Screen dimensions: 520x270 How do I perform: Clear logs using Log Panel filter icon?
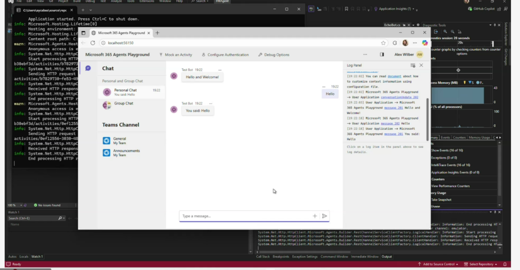[x=412, y=65]
